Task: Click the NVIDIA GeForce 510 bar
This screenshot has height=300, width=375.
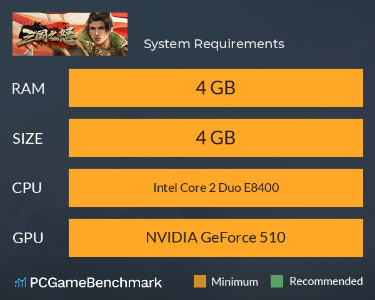Action: (x=216, y=237)
